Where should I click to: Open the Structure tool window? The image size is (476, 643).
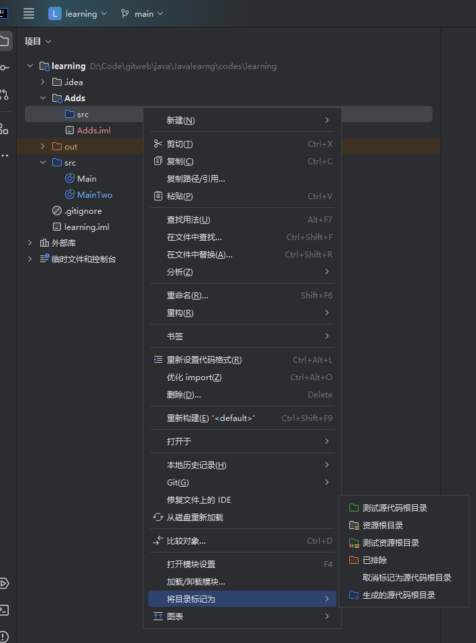(x=4, y=129)
